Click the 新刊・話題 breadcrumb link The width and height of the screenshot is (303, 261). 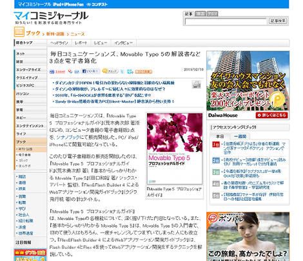point(55,34)
